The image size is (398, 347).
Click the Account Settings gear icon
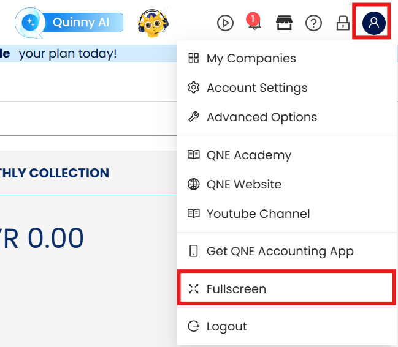point(194,88)
